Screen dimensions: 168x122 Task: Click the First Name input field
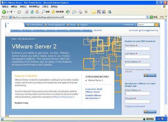pos(138,49)
